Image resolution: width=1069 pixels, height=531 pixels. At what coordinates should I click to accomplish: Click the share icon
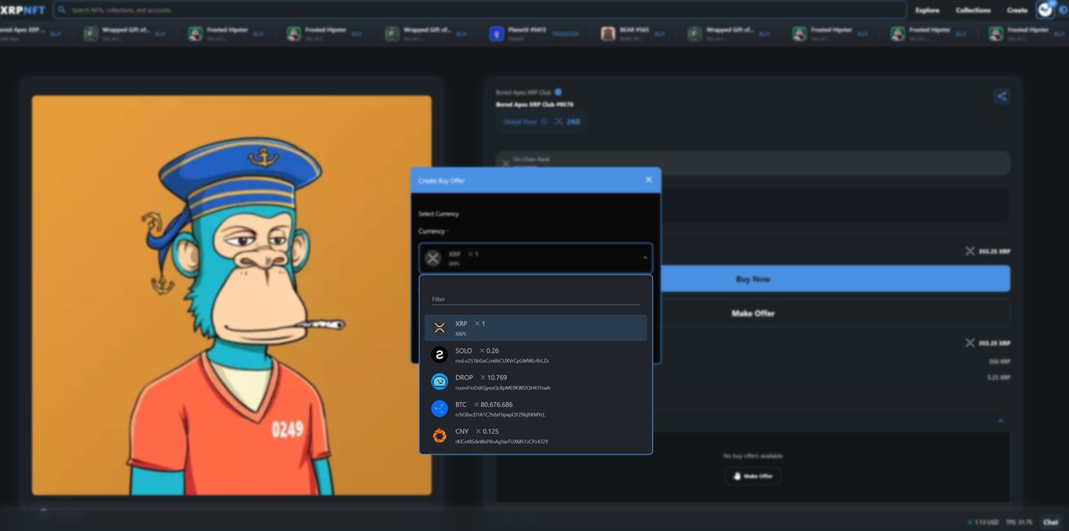click(1001, 97)
